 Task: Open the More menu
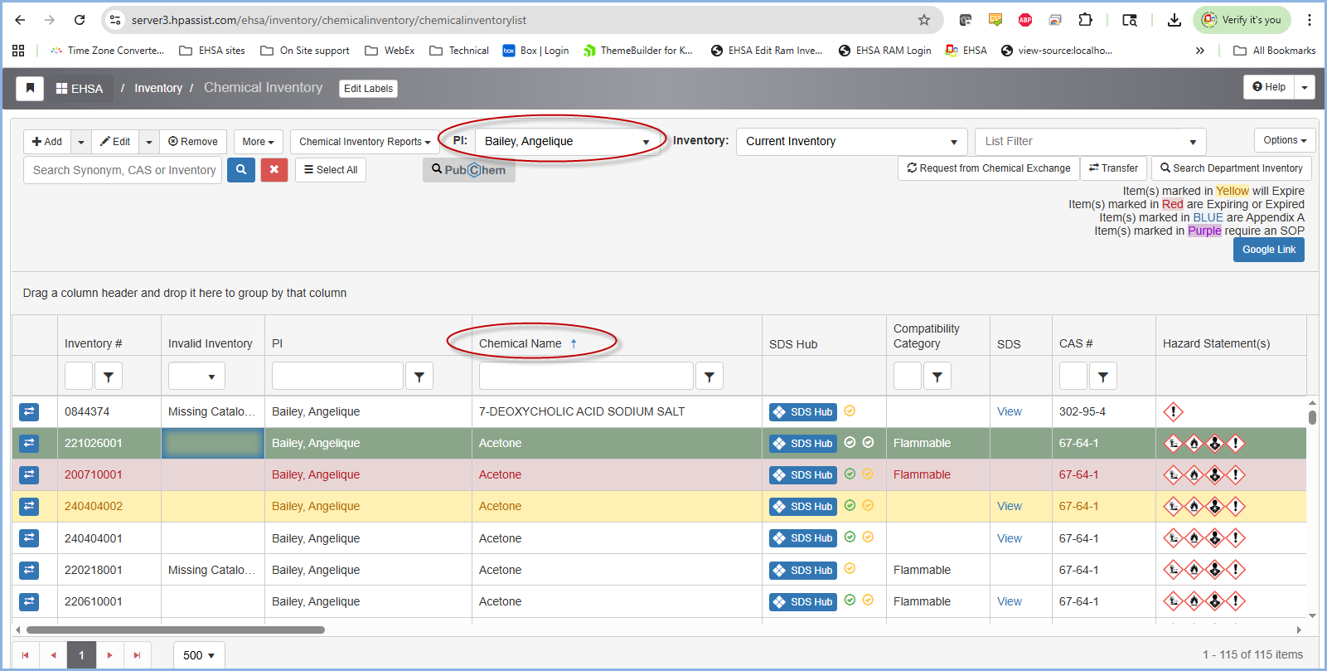click(x=258, y=142)
